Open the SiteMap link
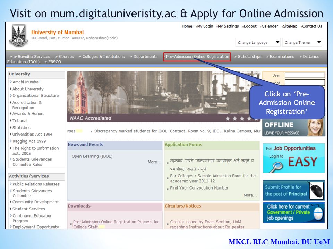 tap(290, 26)
